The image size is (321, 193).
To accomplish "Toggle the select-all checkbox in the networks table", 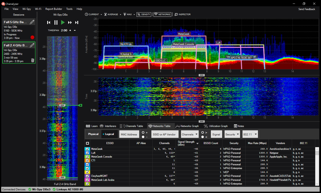I will point(87,143).
